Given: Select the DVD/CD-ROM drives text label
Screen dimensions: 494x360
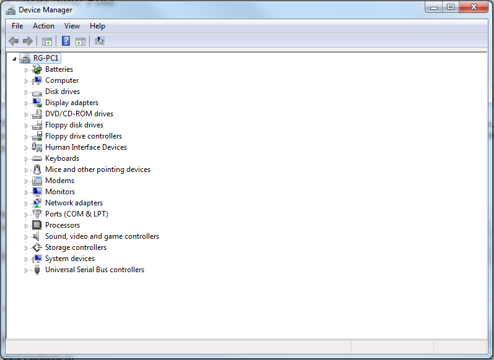Looking at the screenshot, I should coord(79,114).
